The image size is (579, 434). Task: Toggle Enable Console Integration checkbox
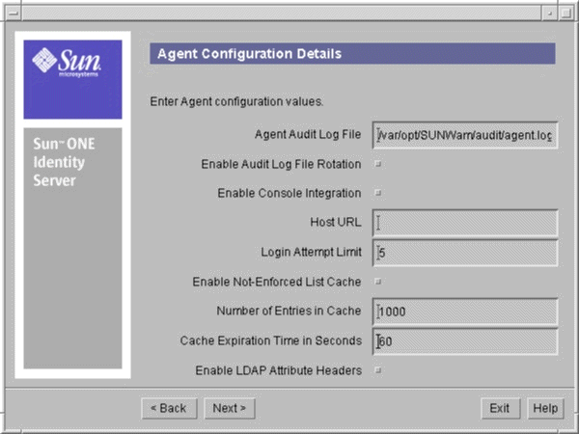pyautogui.click(x=377, y=193)
